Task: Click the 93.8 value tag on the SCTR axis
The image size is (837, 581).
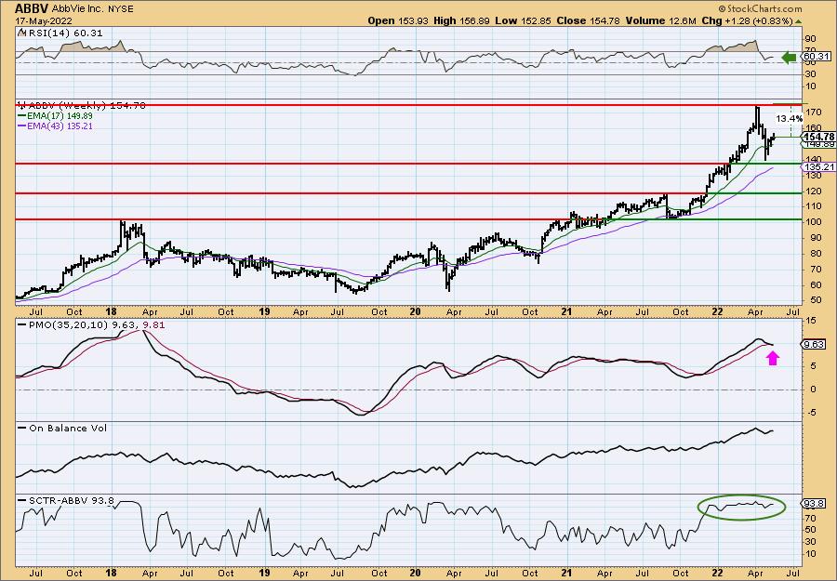Action: click(x=814, y=504)
